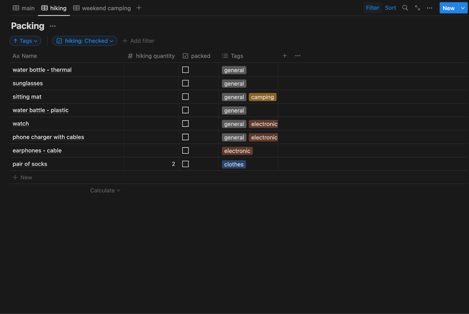Check packed for earphones - cable
The image size is (469, 314).
click(185, 150)
